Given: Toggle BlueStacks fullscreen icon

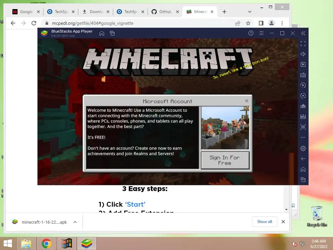Looking at the screenshot, I should point(303,44).
